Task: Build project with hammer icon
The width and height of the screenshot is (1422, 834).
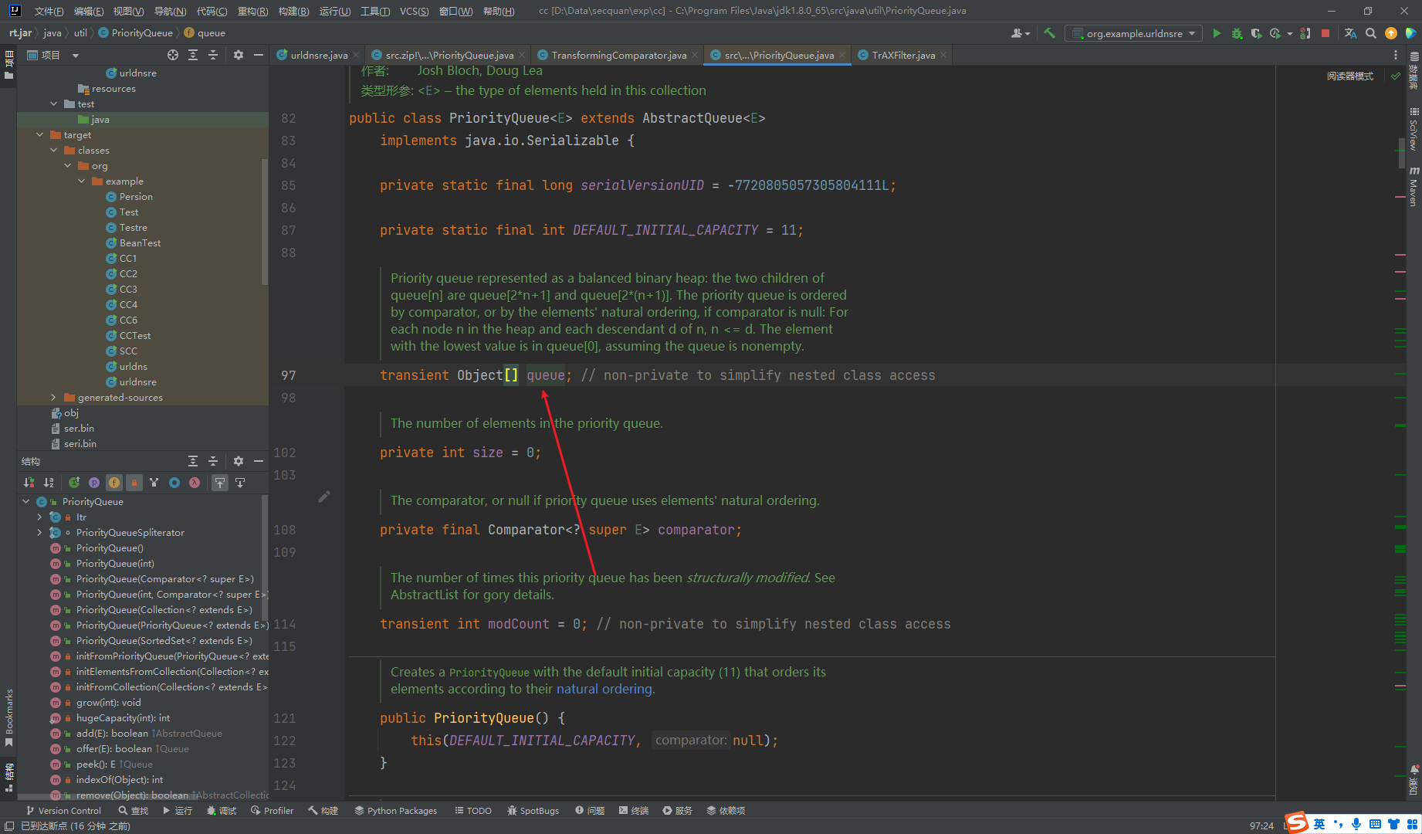Action: 1049,33
